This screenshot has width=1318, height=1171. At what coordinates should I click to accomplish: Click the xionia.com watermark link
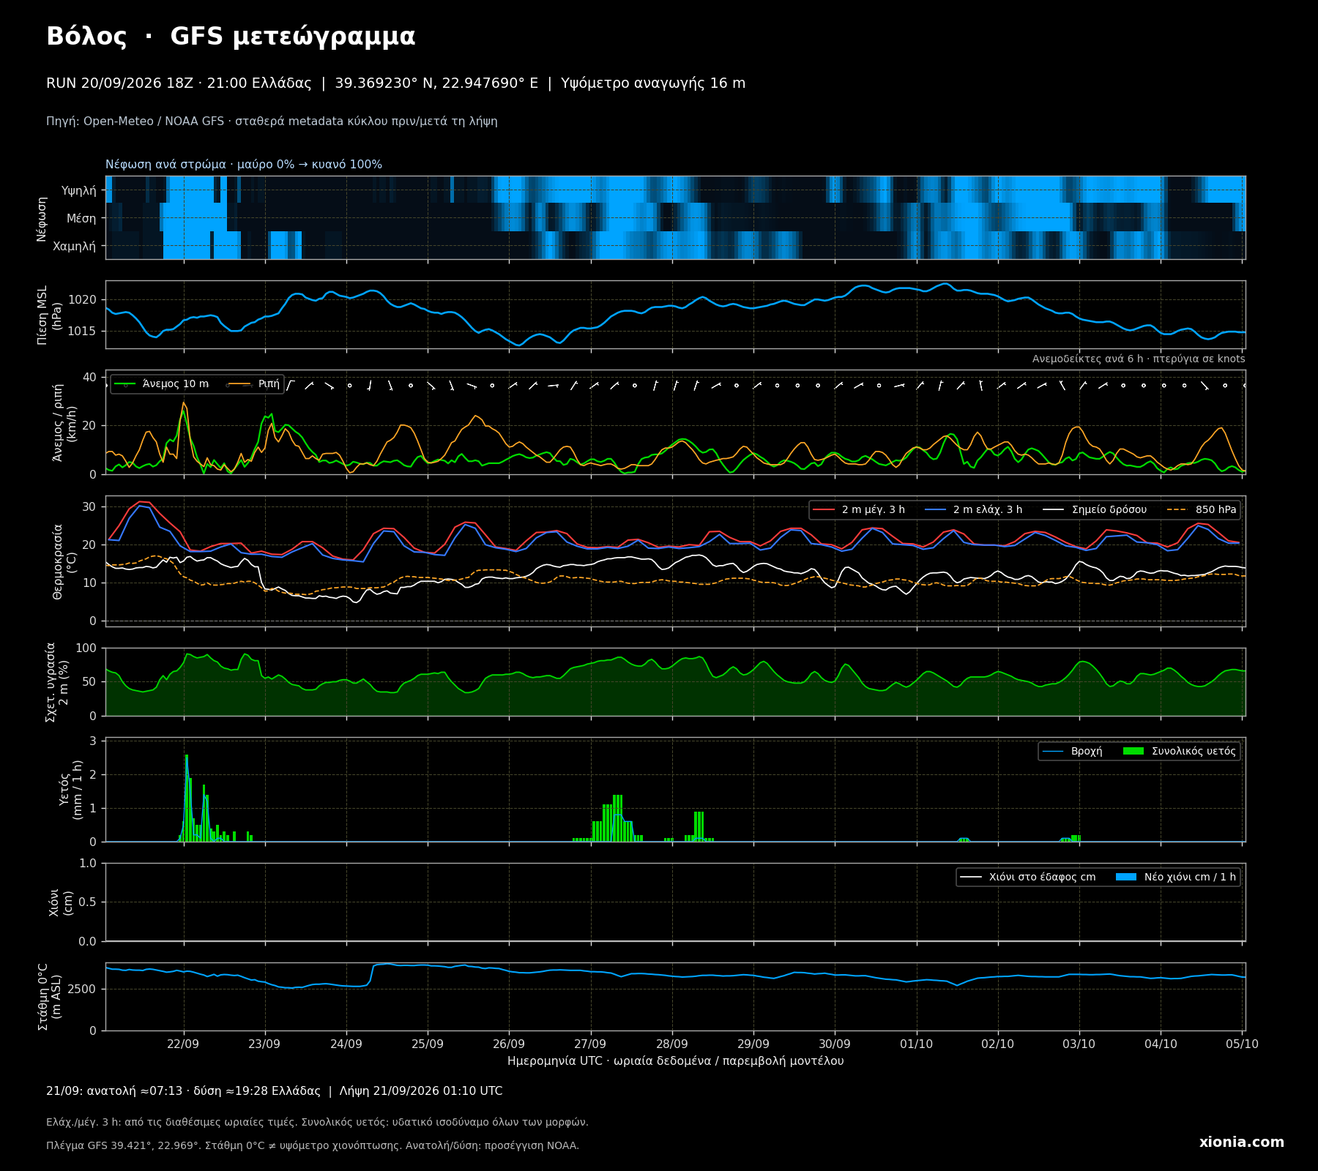pos(1242,1142)
